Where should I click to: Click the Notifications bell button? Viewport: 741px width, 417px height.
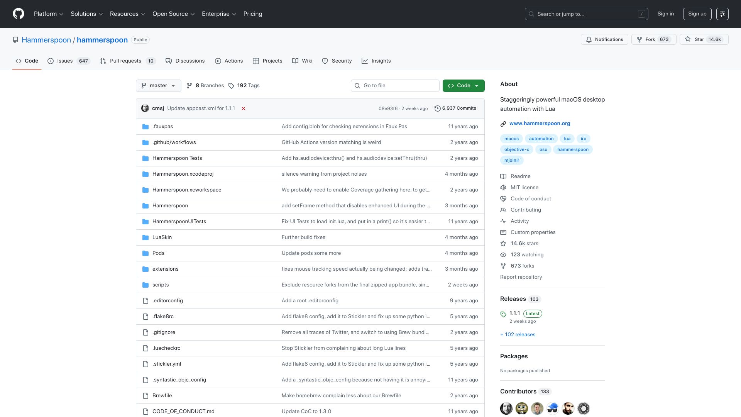604,39
